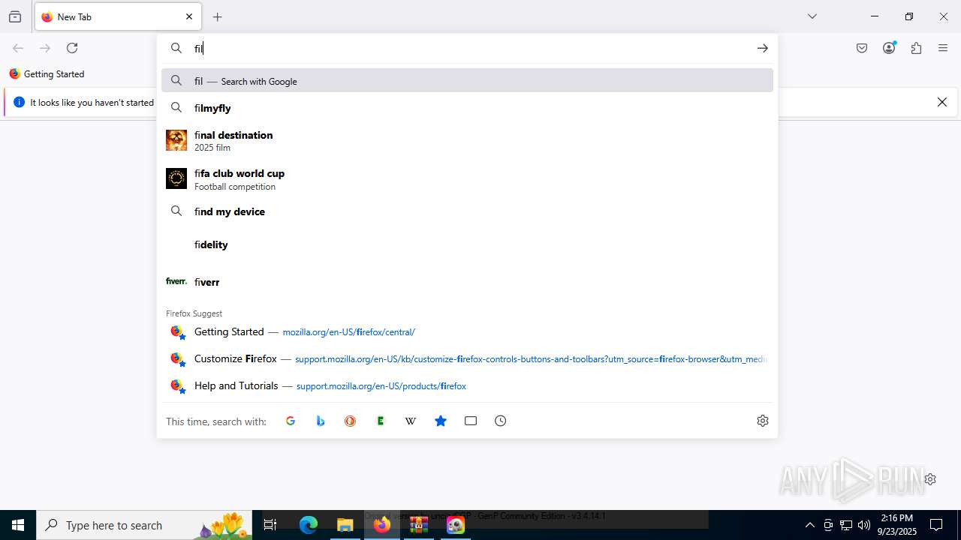Image resolution: width=961 pixels, height=540 pixels.
Task: Click the Reload page button
Action: [72, 48]
